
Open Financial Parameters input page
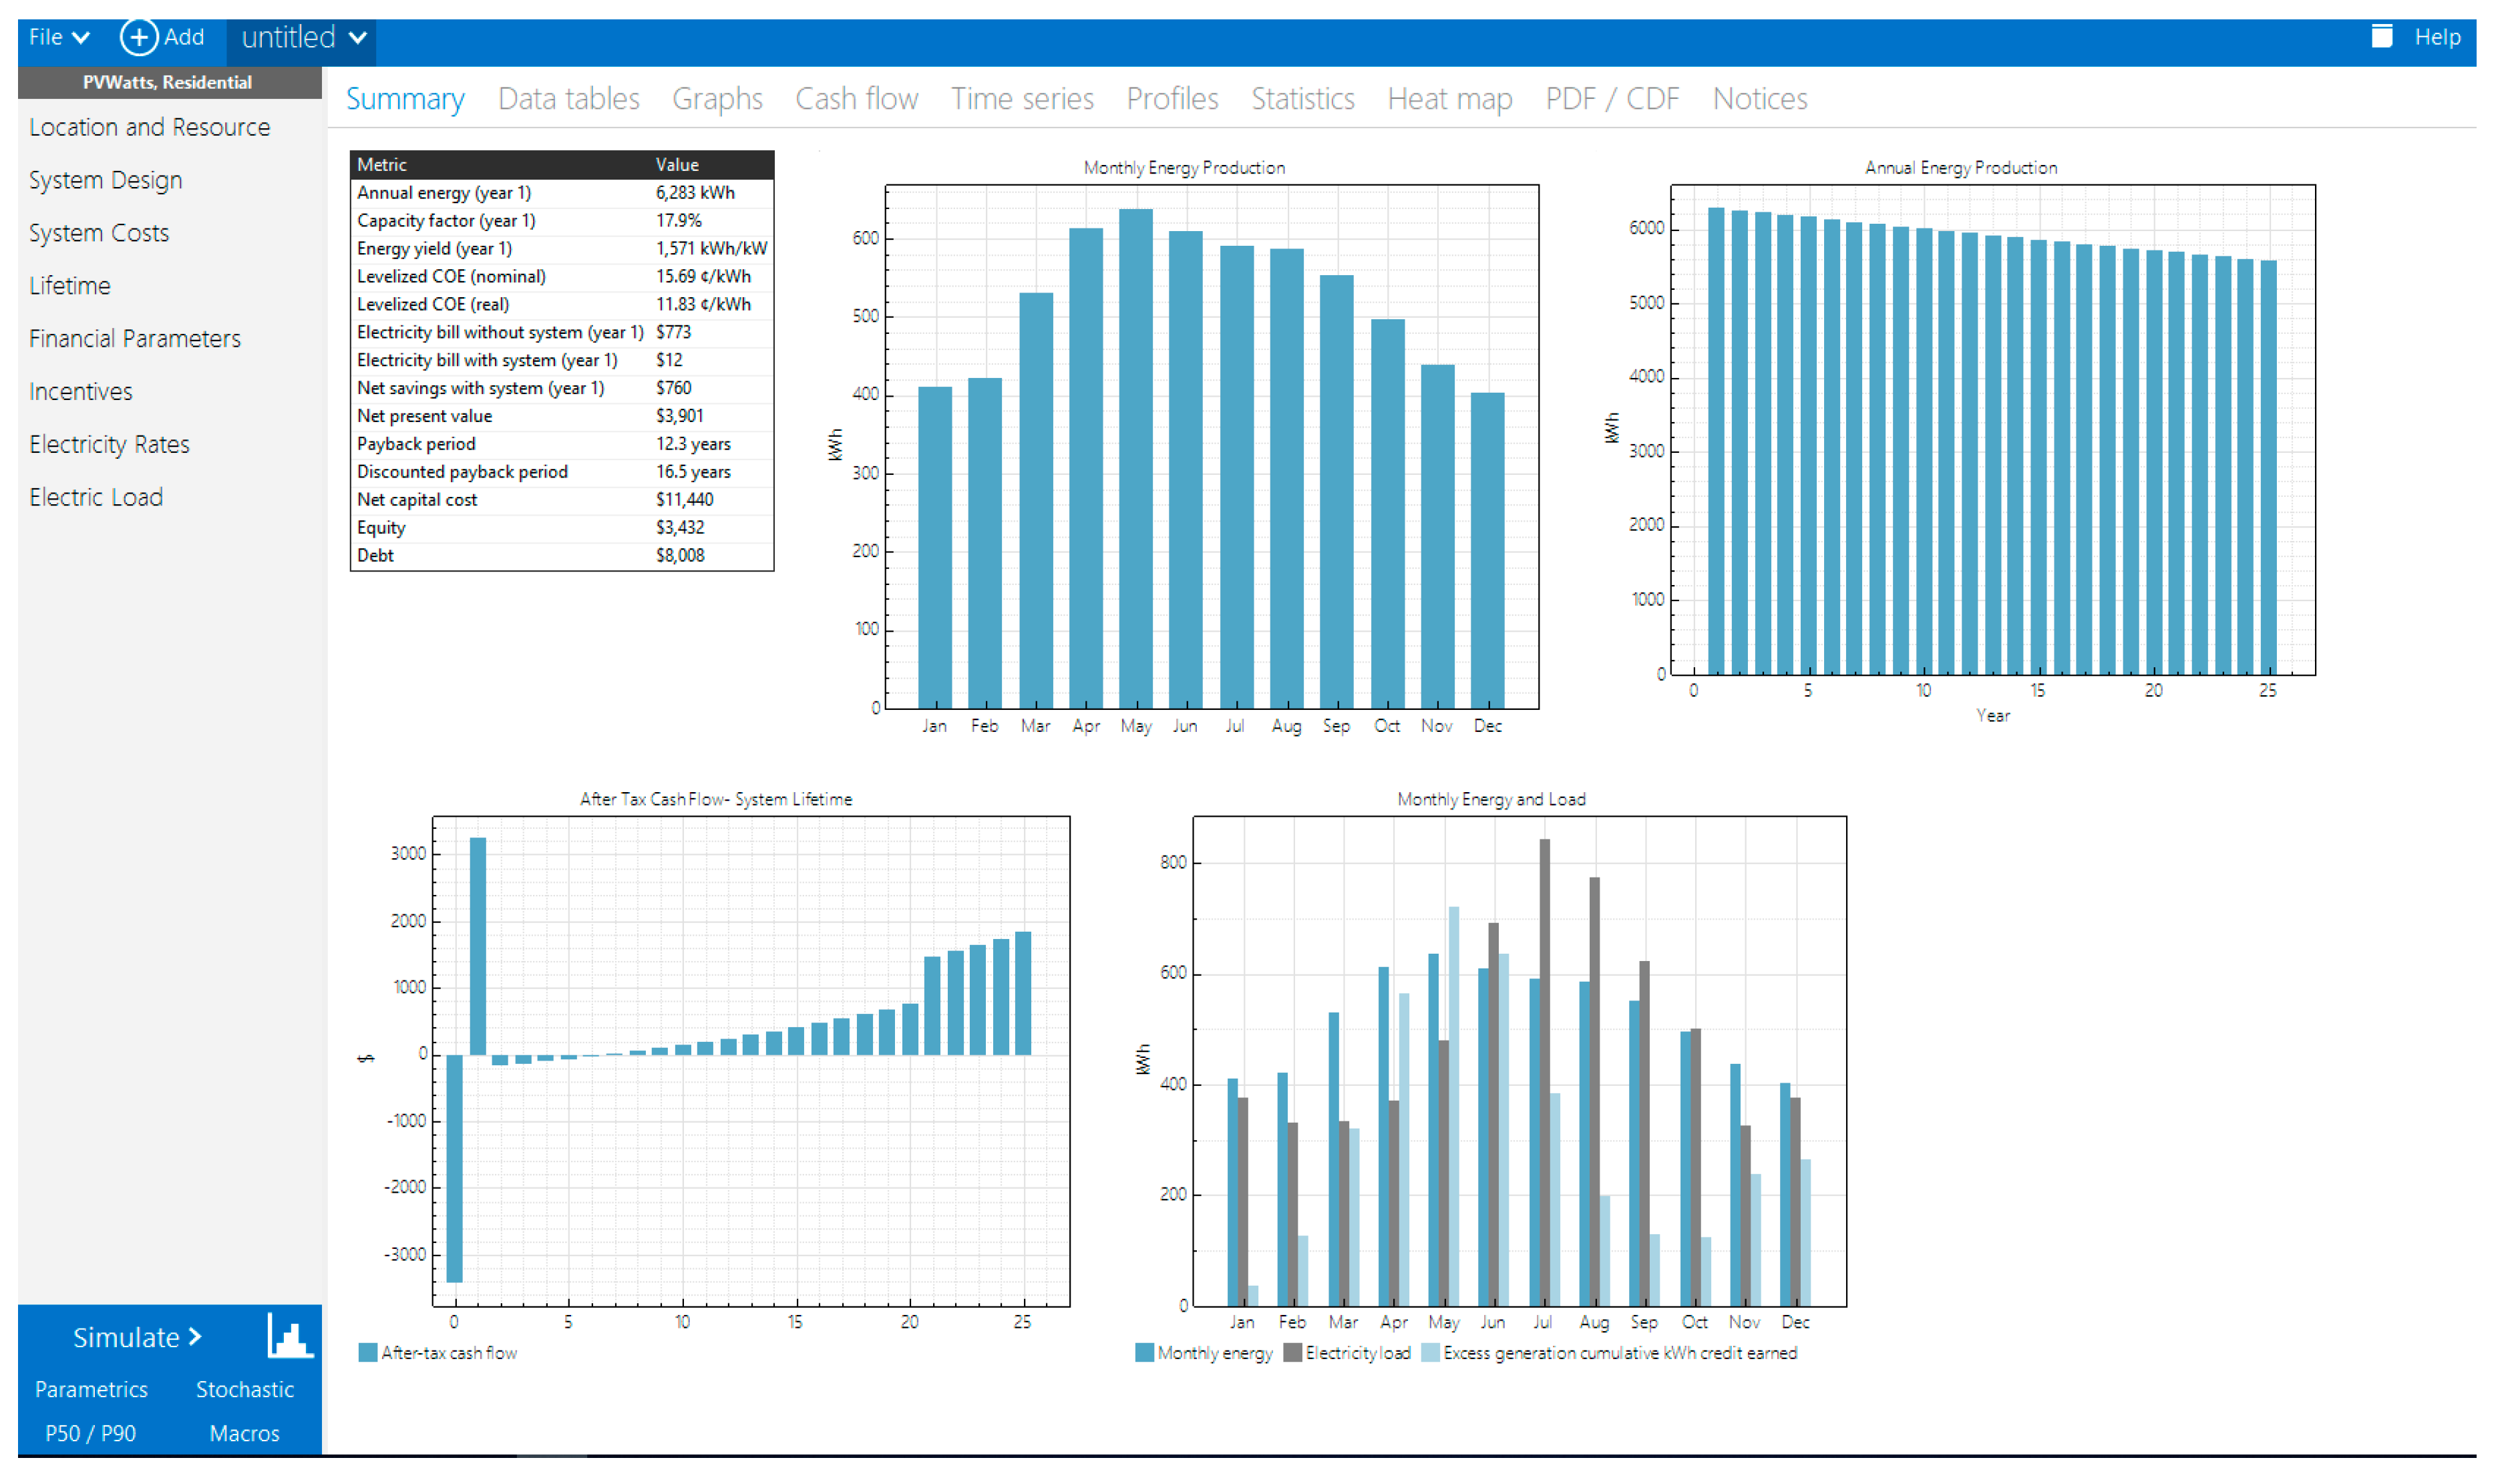point(134,339)
